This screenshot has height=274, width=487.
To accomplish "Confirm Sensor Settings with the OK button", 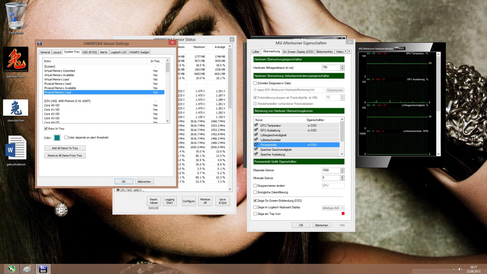I will pyautogui.click(x=124, y=182).
